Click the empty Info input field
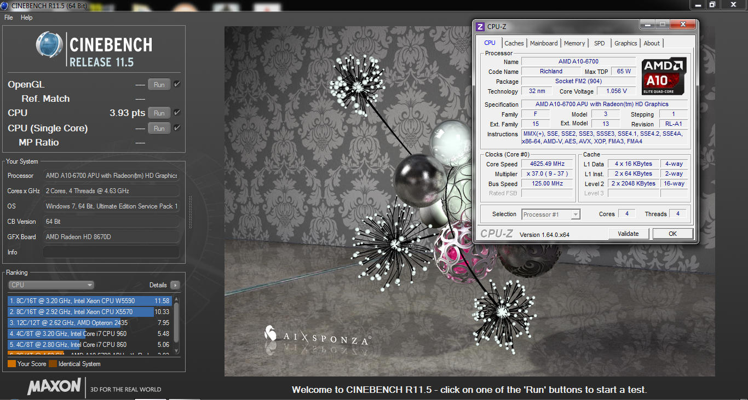The height and width of the screenshot is (400, 748). click(x=111, y=252)
